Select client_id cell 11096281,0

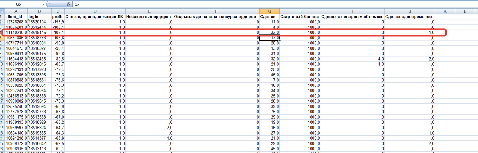tap(16, 27)
